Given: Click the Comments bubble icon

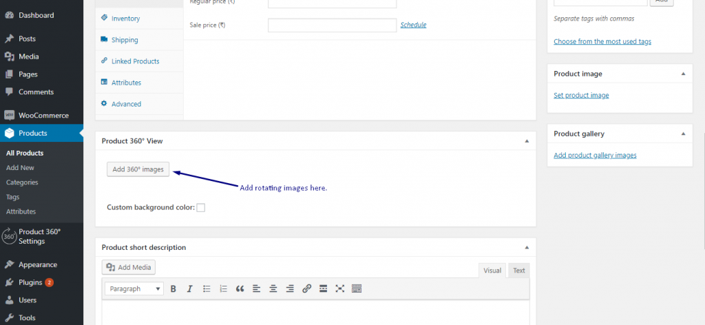Looking at the screenshot, I should click(x=9, y=92).
